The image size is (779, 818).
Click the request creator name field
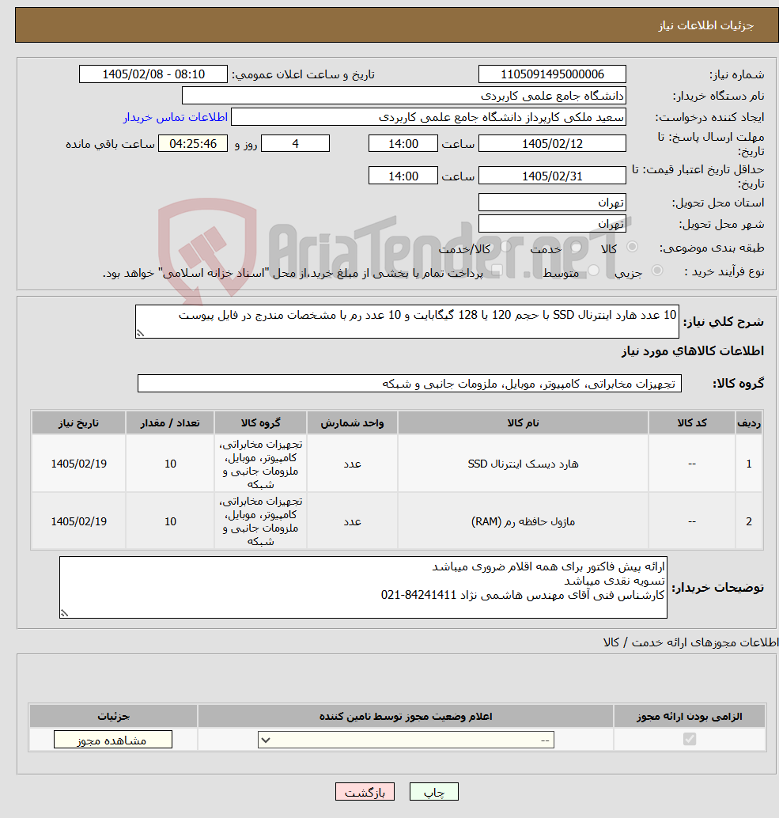click(x=428, y=117)
